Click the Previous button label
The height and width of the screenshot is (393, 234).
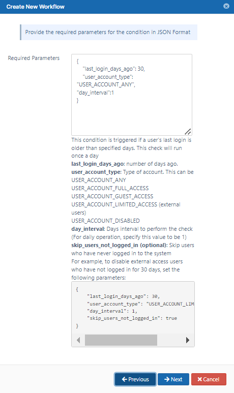click(138, 379)
